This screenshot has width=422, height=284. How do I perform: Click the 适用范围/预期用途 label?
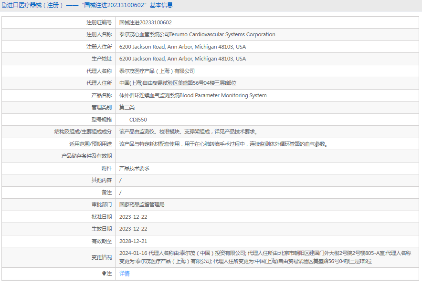(90, 144)
